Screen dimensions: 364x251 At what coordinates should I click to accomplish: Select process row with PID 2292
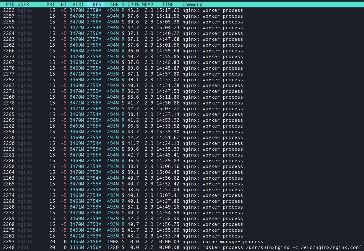182,80
